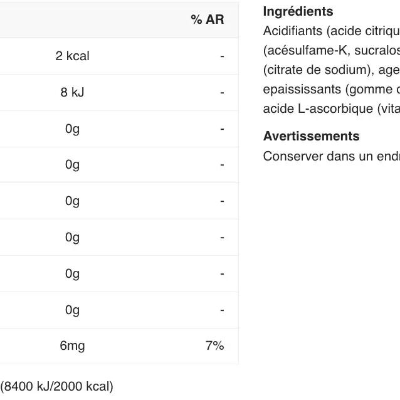Click the dash in the first 0g row
400x400 pixels.
click(222, 129)
